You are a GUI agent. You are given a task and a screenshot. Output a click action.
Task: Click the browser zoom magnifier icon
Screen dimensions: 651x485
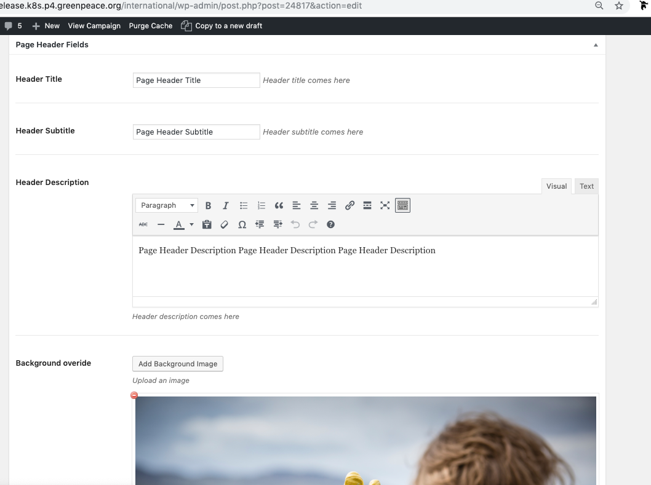pyautogui.click(x=599, y=6)
